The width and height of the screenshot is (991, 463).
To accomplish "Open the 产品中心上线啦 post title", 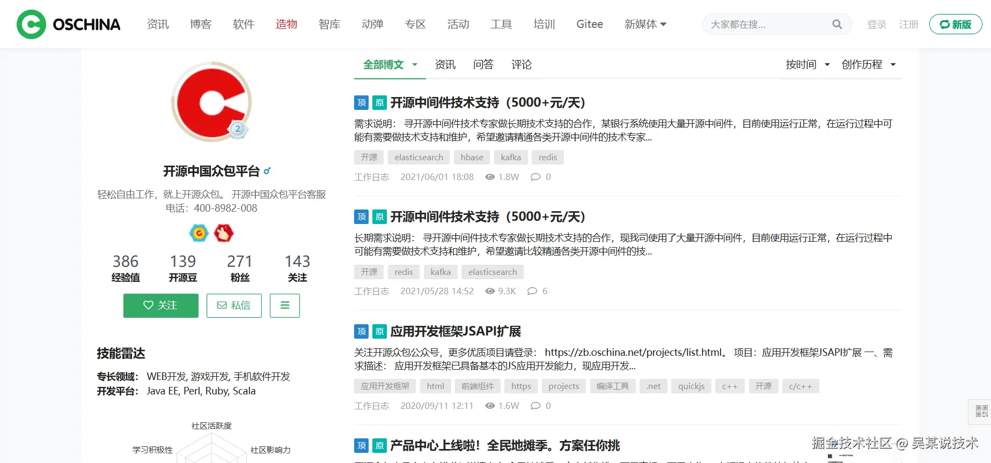I will pyautogui.click(x=505, y=445).
